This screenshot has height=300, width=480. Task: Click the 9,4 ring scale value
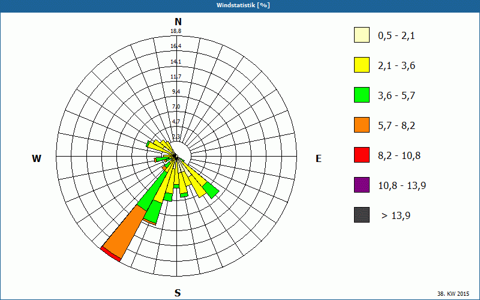pos(176,92)
